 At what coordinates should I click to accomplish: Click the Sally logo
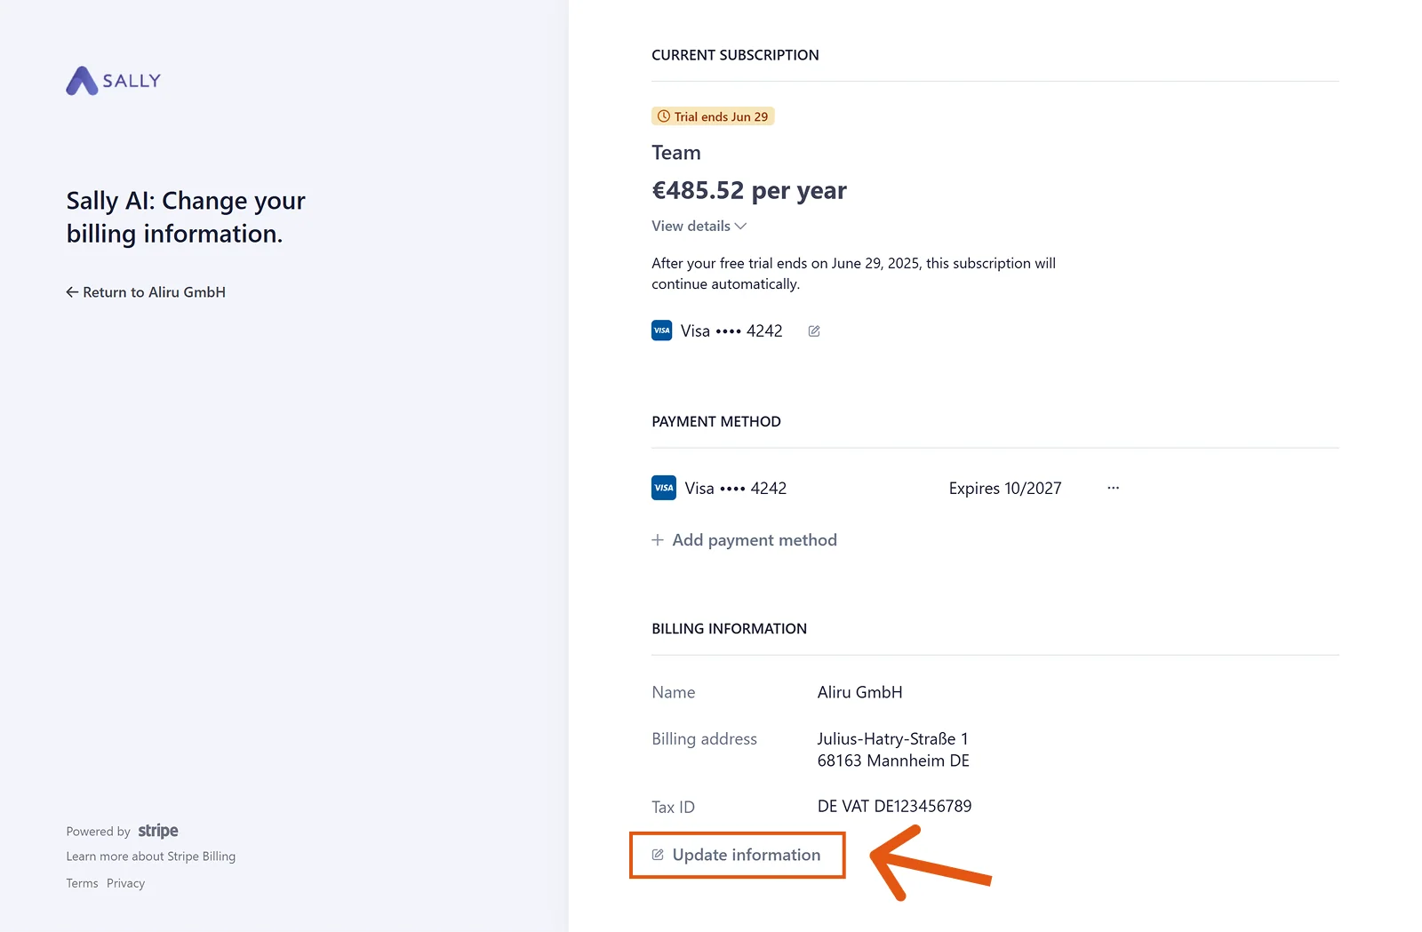tap(114, 81)
